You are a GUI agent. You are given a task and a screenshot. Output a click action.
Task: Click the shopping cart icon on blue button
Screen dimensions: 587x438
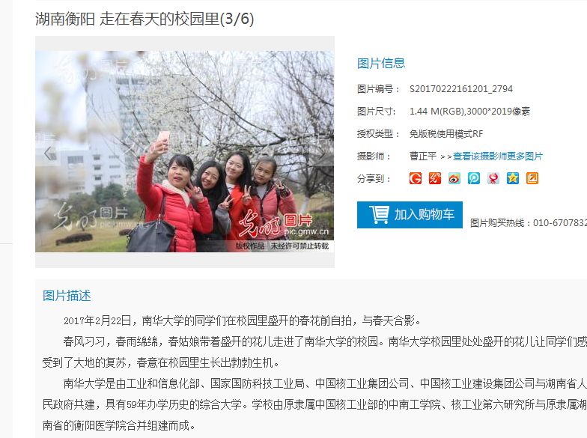(379, 214)
